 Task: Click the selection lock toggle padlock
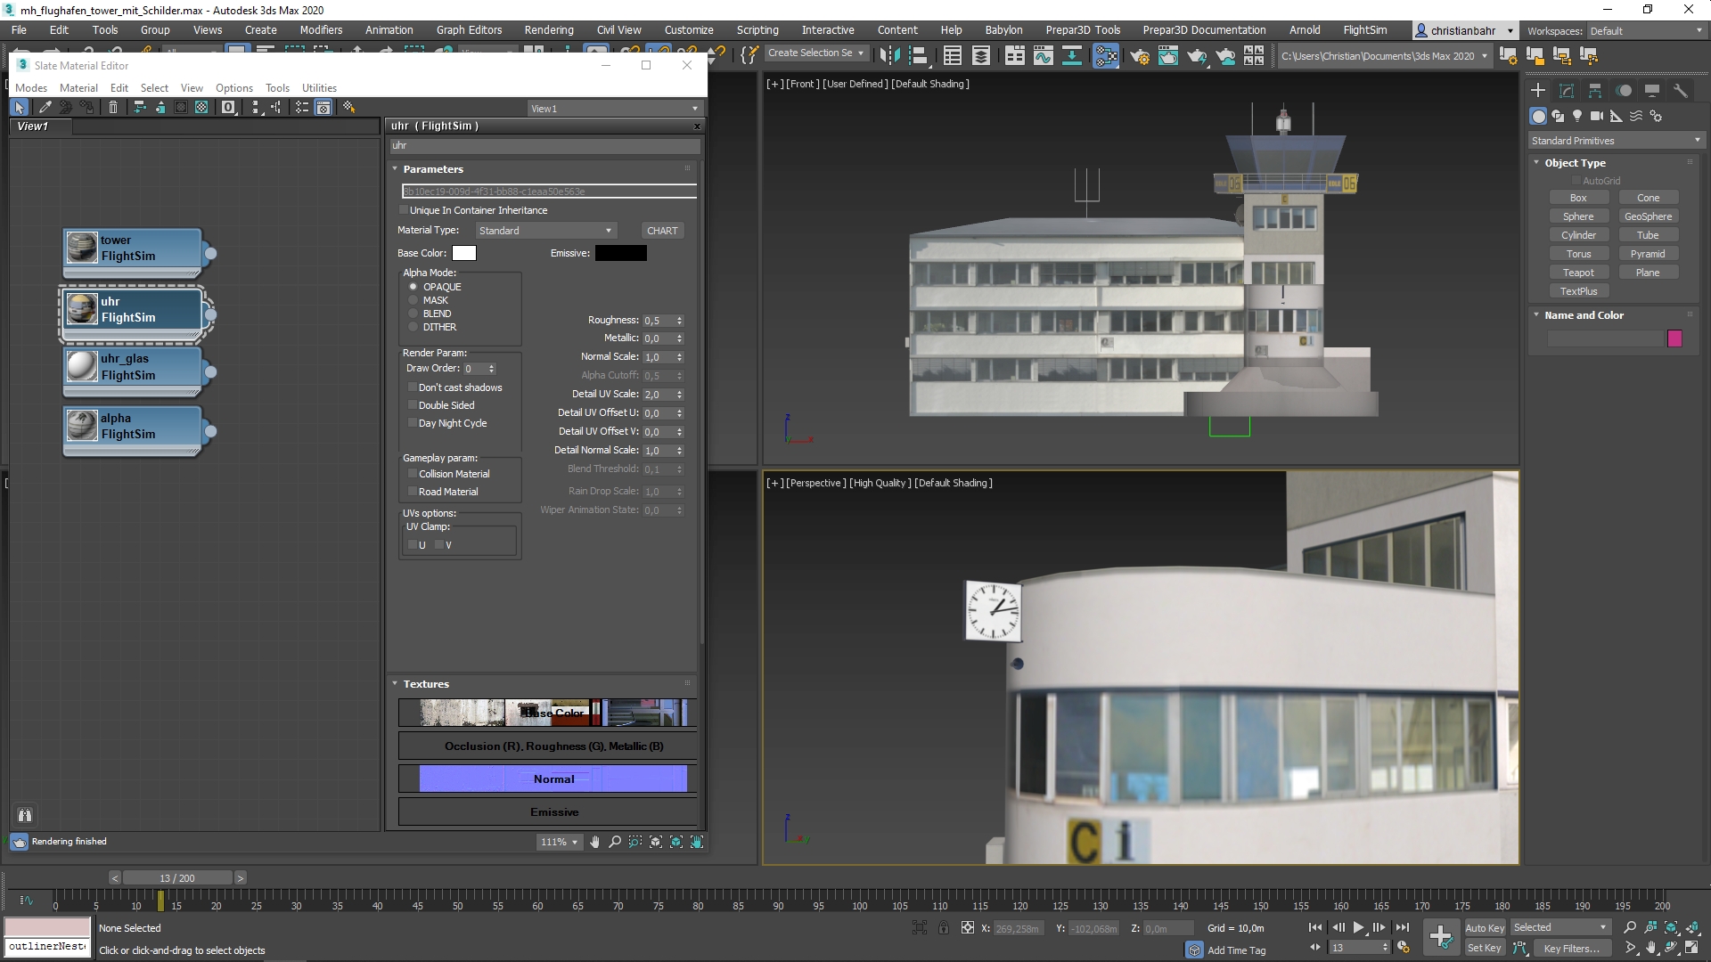tap(943, 927)
